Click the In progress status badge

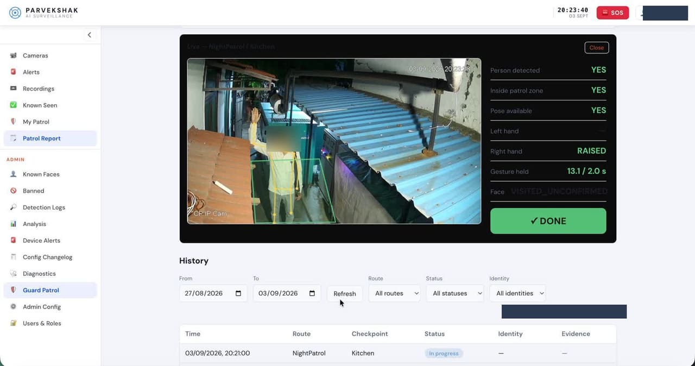point(444,354)
